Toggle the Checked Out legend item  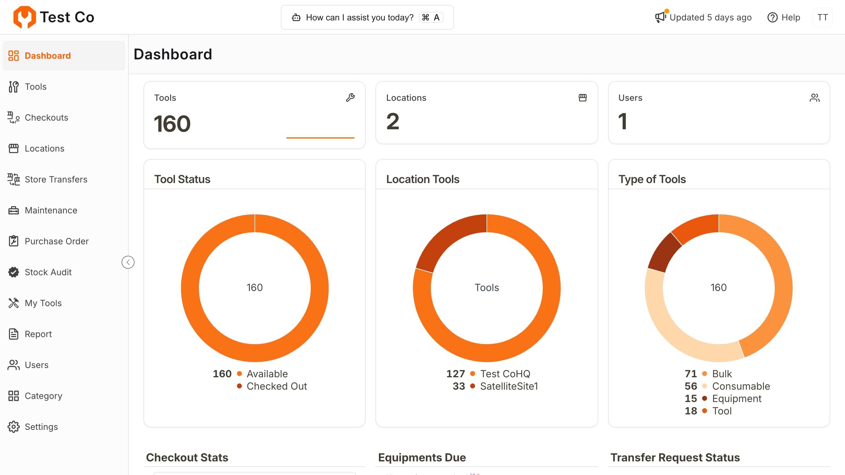[277, 386]
